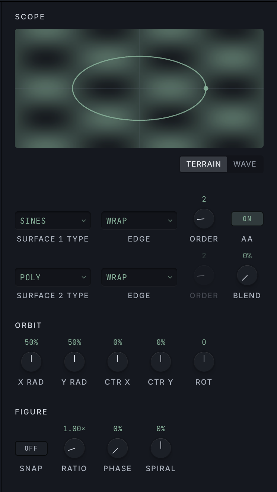Open the Surface 2 Type POLY dropdown
The height and width of the screenshot is (492, 277).
[x=53, y=277]
